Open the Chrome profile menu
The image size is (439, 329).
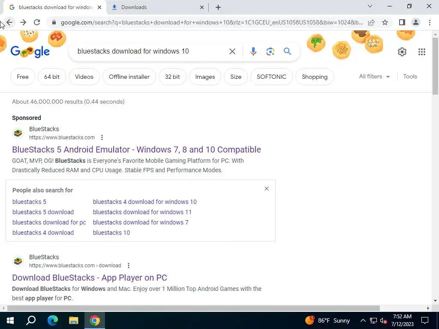tap(416, 22)
